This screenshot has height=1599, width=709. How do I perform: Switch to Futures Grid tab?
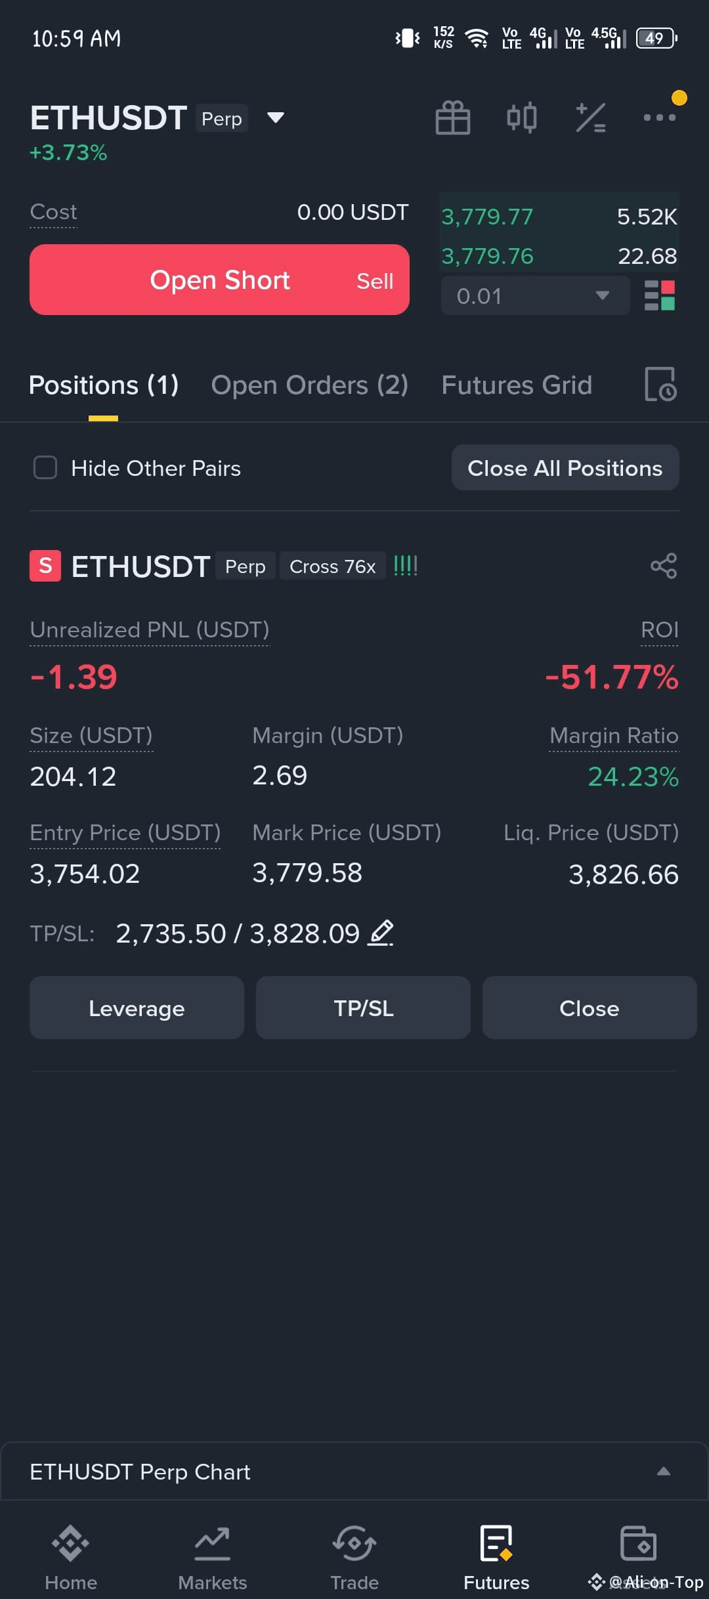[x=517, y=385]
